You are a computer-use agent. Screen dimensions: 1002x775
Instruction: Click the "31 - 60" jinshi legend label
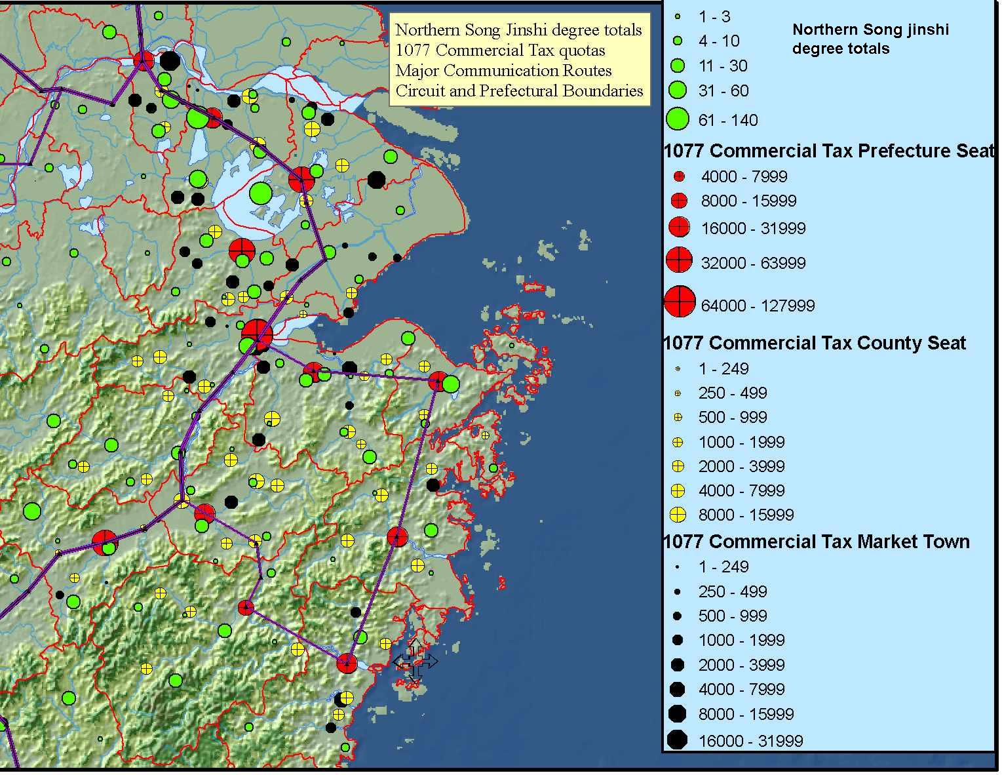(x=723, y=90)
